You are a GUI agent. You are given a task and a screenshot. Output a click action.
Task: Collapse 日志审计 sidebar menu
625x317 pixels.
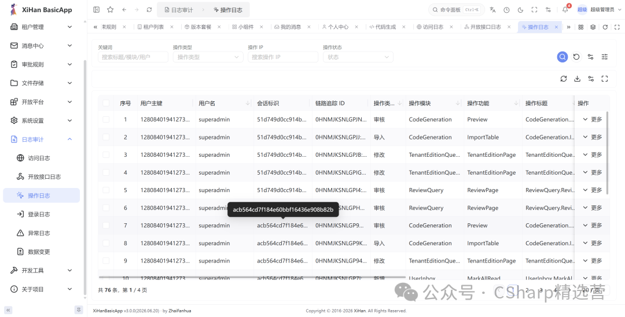click(42, 139)
